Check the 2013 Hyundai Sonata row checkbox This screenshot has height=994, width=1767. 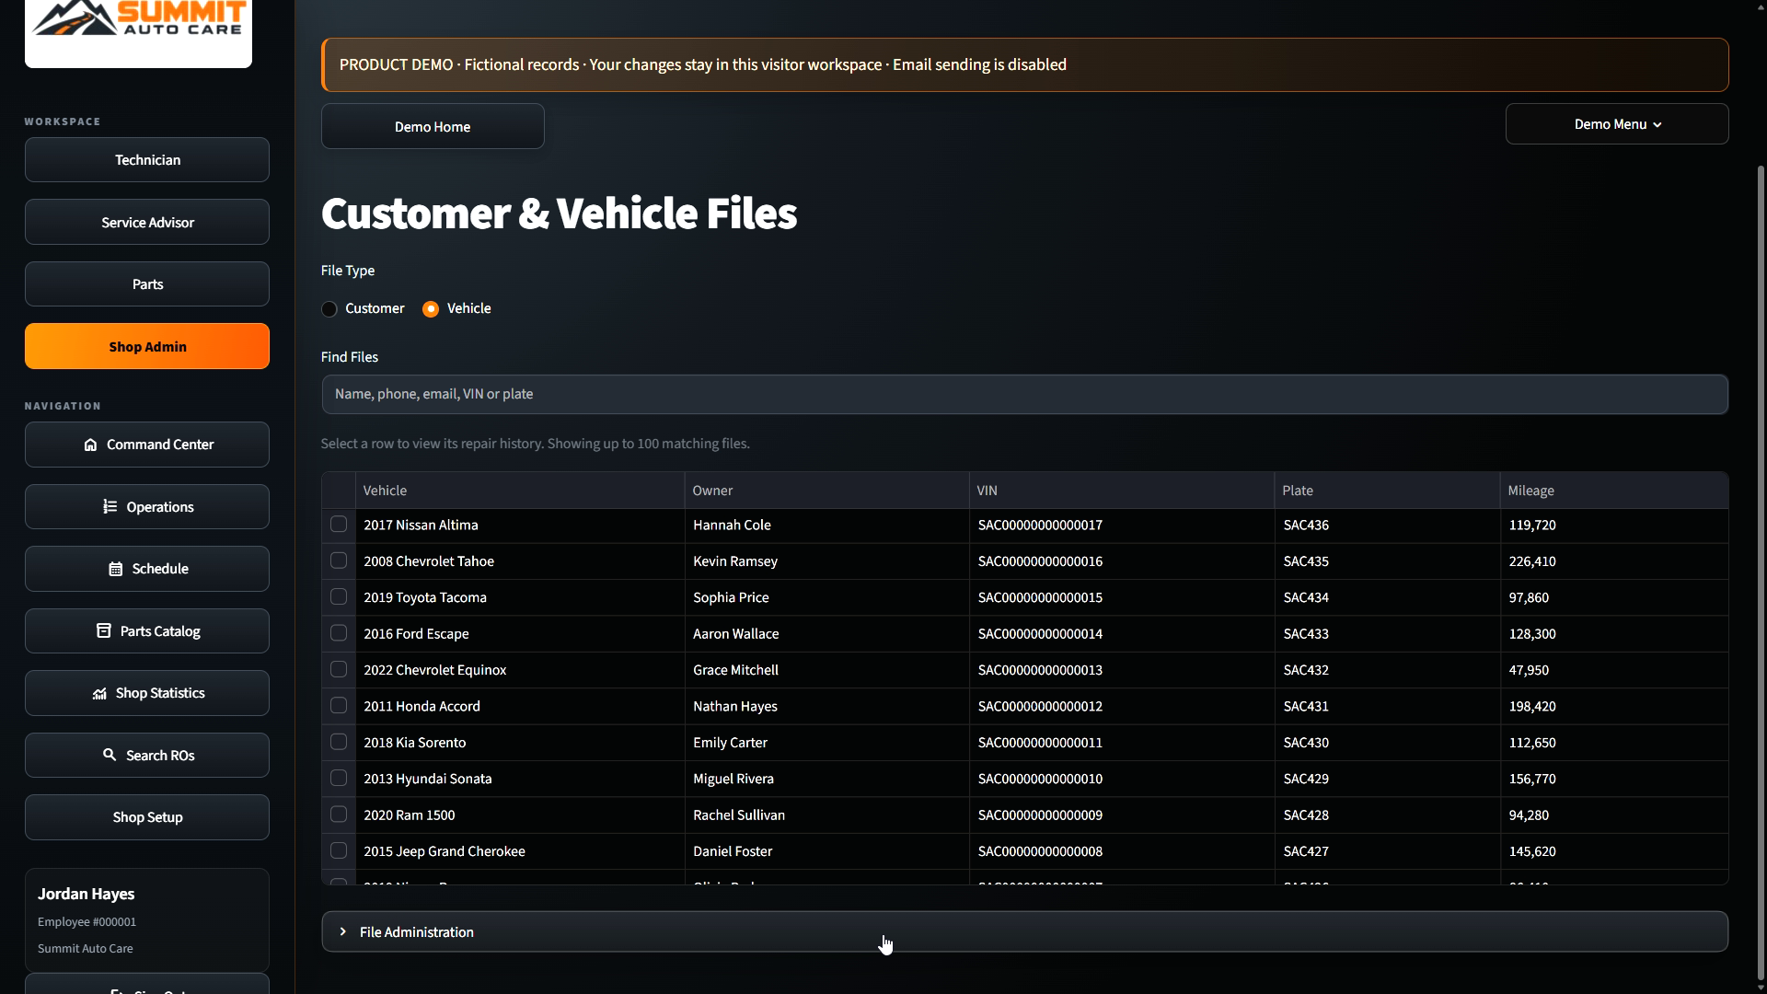[x=339, y=779]
